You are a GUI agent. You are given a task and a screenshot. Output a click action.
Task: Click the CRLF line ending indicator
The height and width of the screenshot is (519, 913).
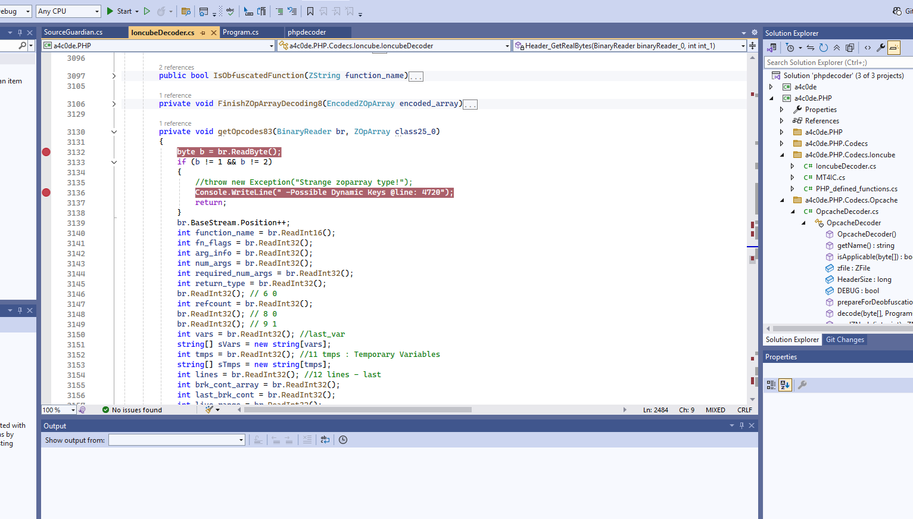(744, 410)
